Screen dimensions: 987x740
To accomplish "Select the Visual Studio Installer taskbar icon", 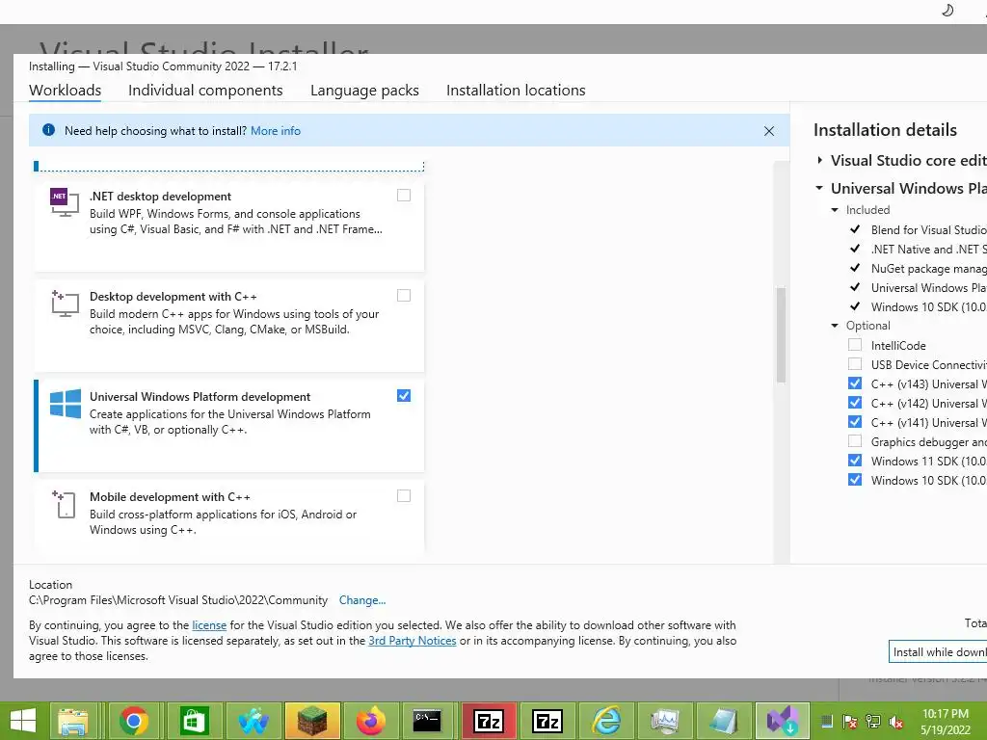I will pyautogui.click(x=783, y=721).
